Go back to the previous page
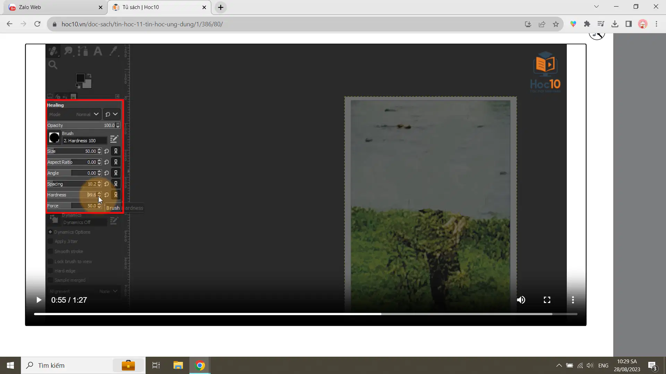 click(x=9, y=24)
